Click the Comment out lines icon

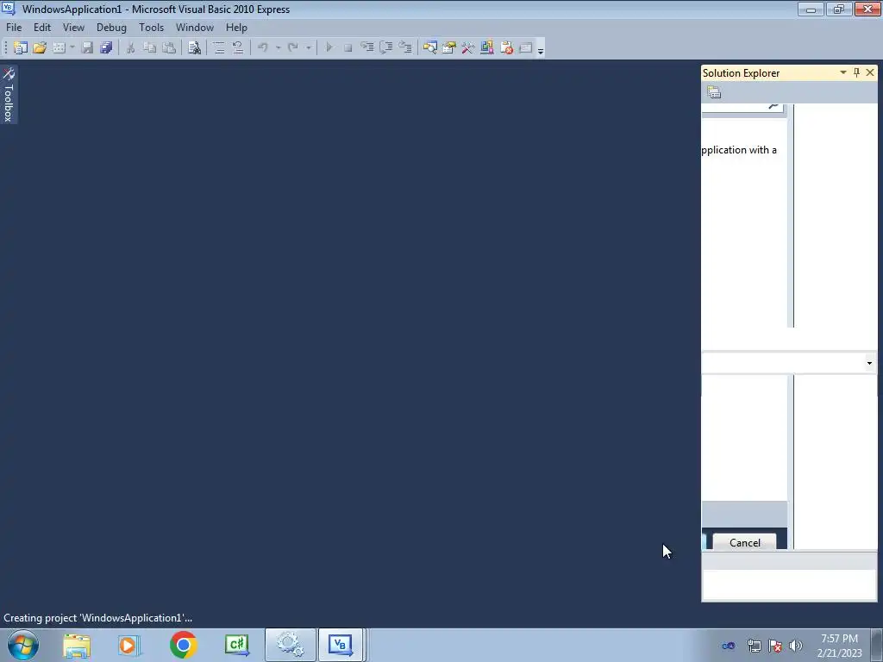(218, 48)
